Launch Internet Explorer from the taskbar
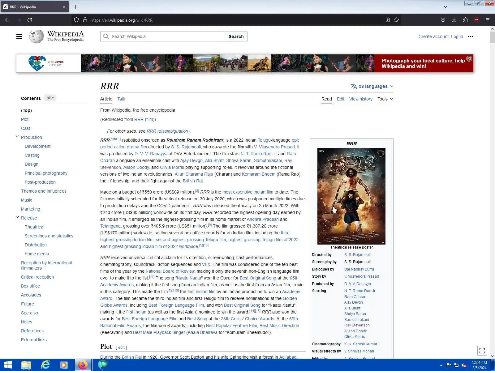Screen dimensions: 495x371 (x=45, y=365)
